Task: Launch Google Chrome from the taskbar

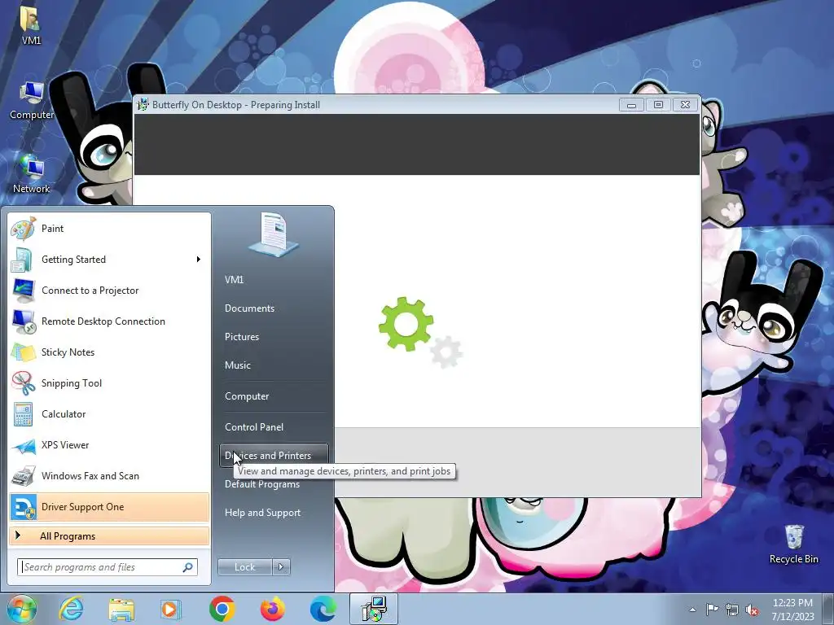Action: point(222,609)
